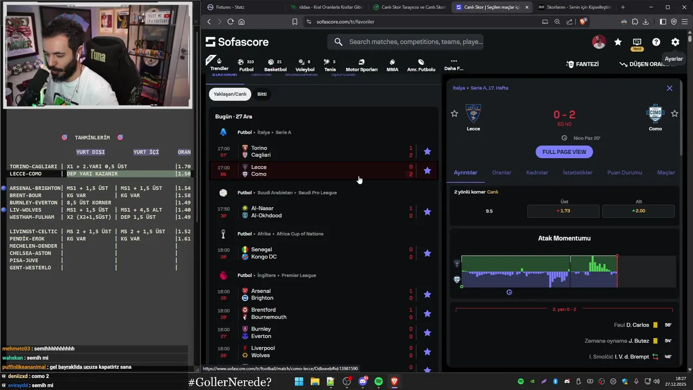693x390 pixels.
Task: Go back in the browser
Action: (x=209, y=22)
